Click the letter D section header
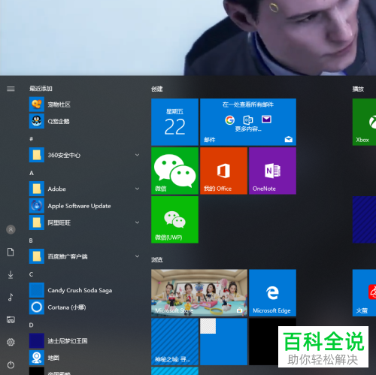Screen dimensions: 376x375 (31, 325)
